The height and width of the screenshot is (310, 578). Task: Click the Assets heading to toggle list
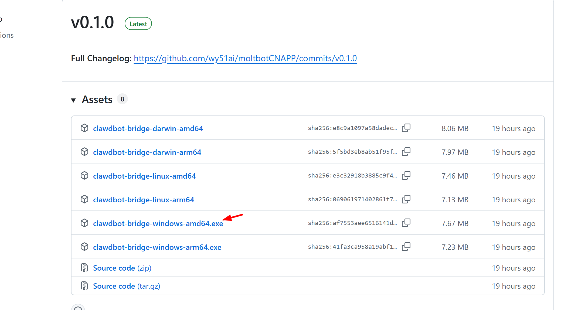[x=97, y=100]
